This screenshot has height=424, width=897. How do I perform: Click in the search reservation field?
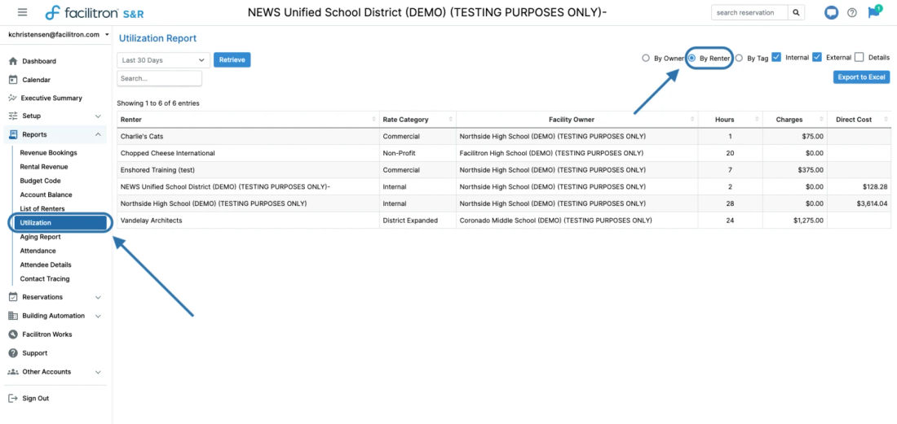coord(749,12)
